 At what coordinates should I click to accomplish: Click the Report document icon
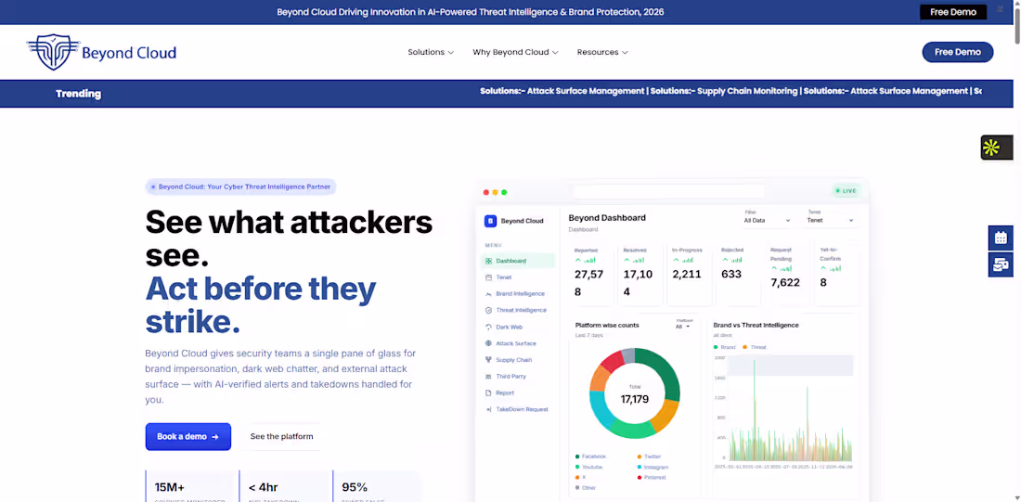[488, 393]
